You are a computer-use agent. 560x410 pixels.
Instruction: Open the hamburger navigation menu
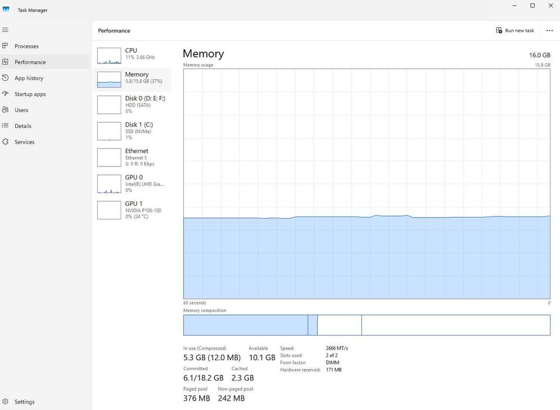(5, 30)
